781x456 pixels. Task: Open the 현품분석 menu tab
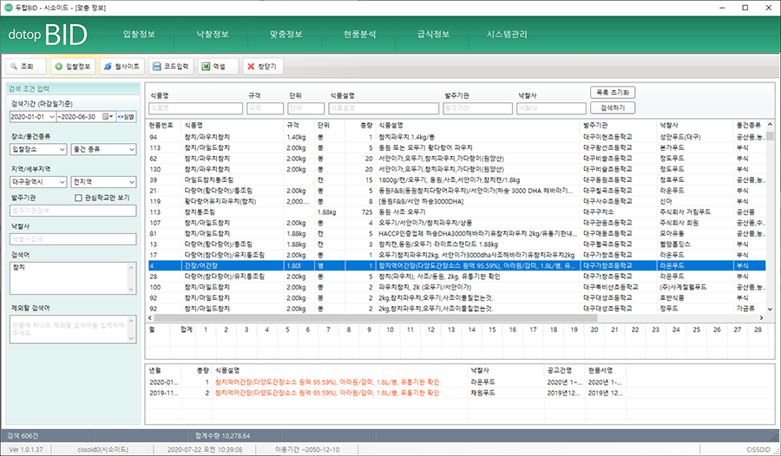[x=359, y=35]
